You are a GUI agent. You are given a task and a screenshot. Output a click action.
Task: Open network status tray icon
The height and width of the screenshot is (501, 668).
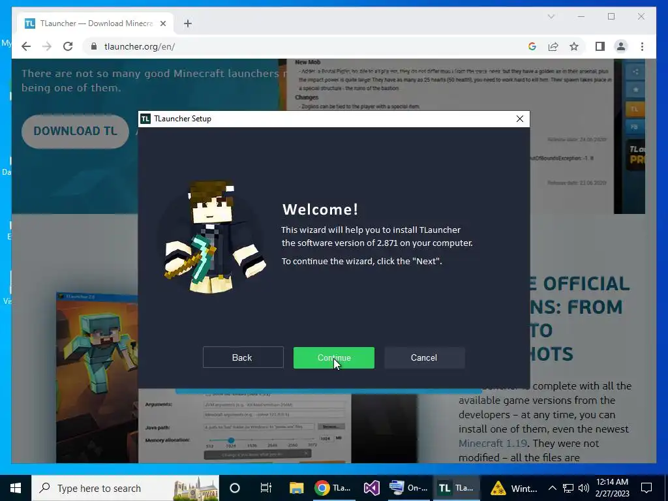tap(568, 488)
